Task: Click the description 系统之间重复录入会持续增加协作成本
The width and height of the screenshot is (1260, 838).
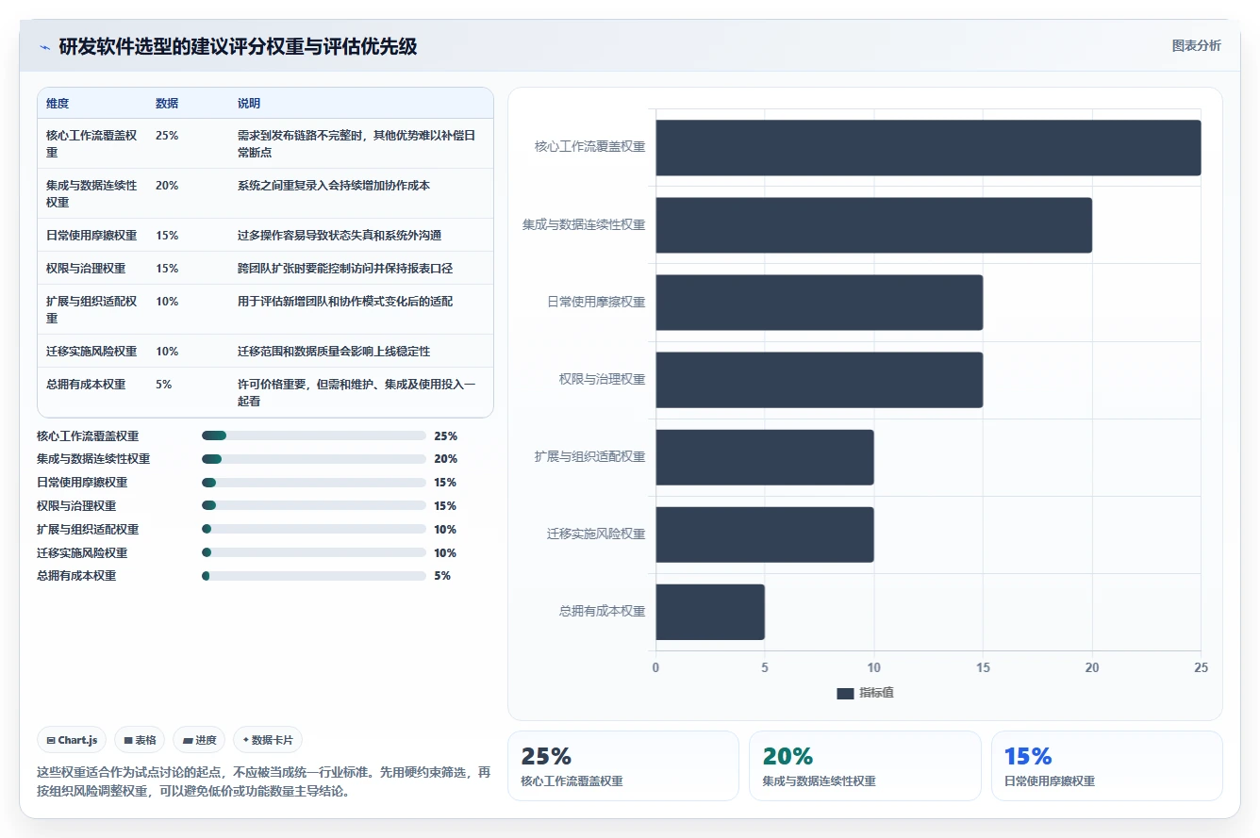Action: [x=334, y=186]
